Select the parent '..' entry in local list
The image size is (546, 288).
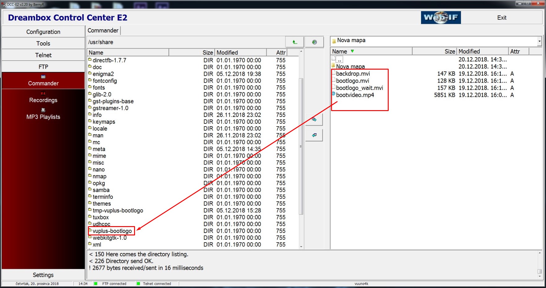coord(340,59)
